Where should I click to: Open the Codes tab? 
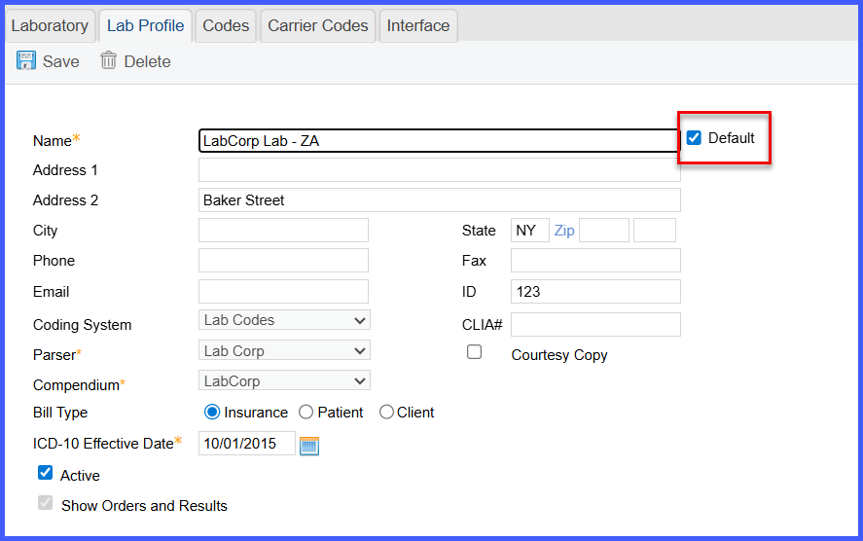coord(226,26)
